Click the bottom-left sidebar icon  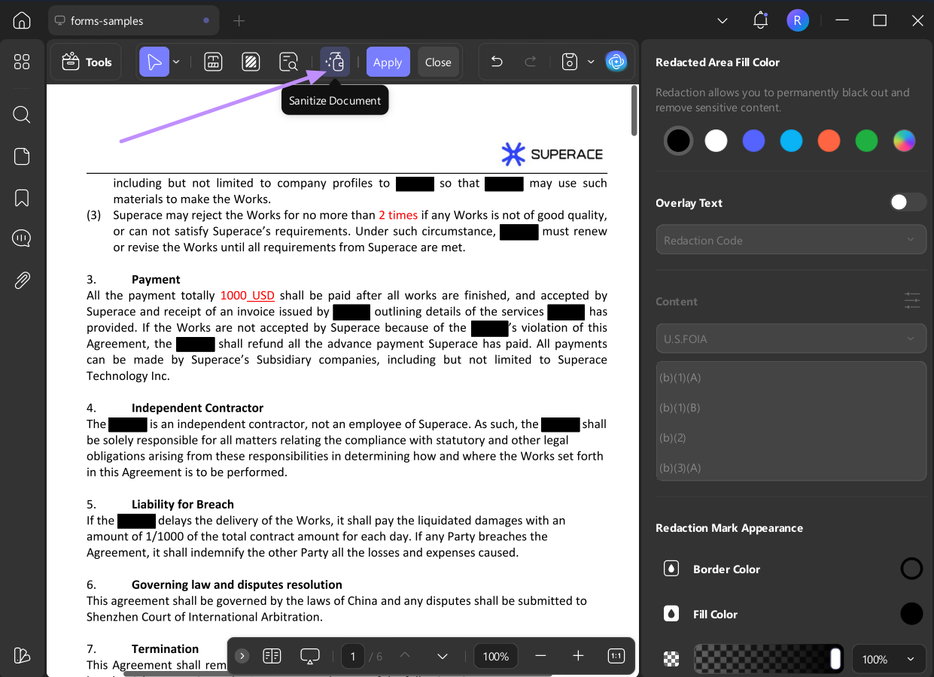pos(22,655)
